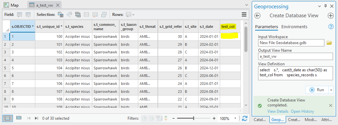The image size is (338, 125).
Task: Click the Calculate Field icon
Action: click(x=28, y=15)
